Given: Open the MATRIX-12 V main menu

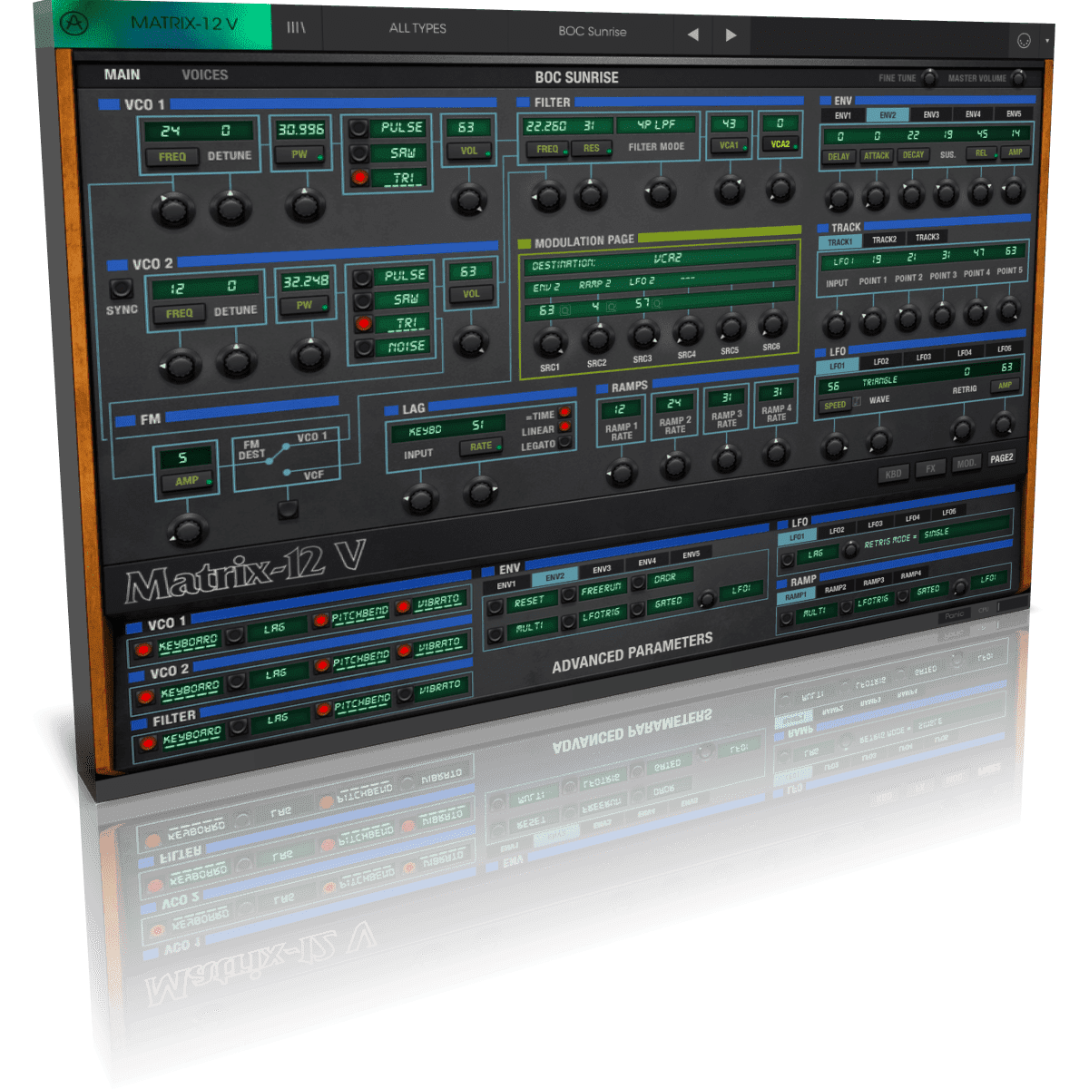Looking at the screenshot, I should 185,23.
